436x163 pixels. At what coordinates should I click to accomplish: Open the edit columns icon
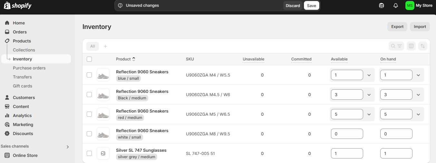pos(411,46)
